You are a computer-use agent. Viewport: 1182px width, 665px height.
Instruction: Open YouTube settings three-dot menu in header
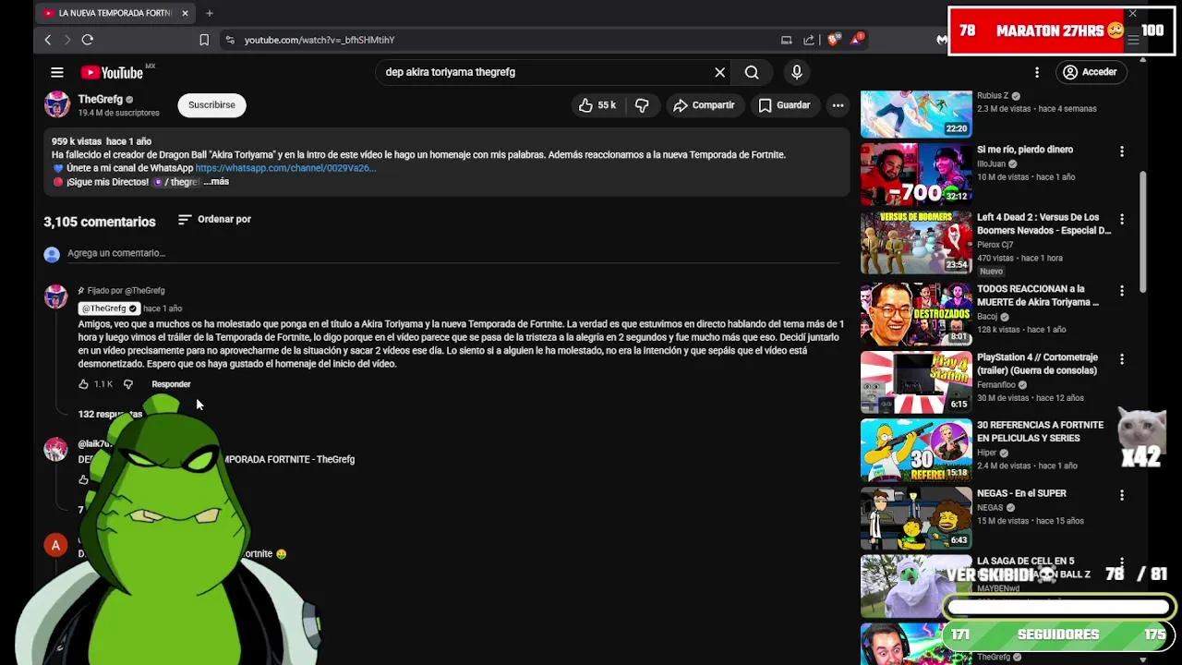(1037, 72)
